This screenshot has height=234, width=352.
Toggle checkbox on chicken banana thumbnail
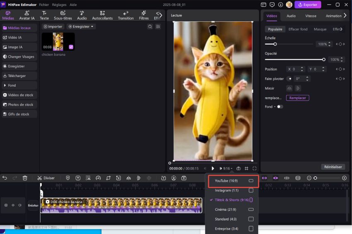(71, 47)
